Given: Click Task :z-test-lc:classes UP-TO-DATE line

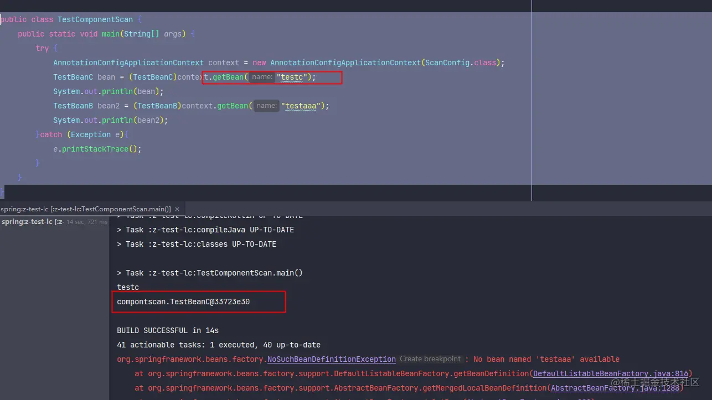Looking at the screenshot, I should pyautogui.click(x=197, y=244).
